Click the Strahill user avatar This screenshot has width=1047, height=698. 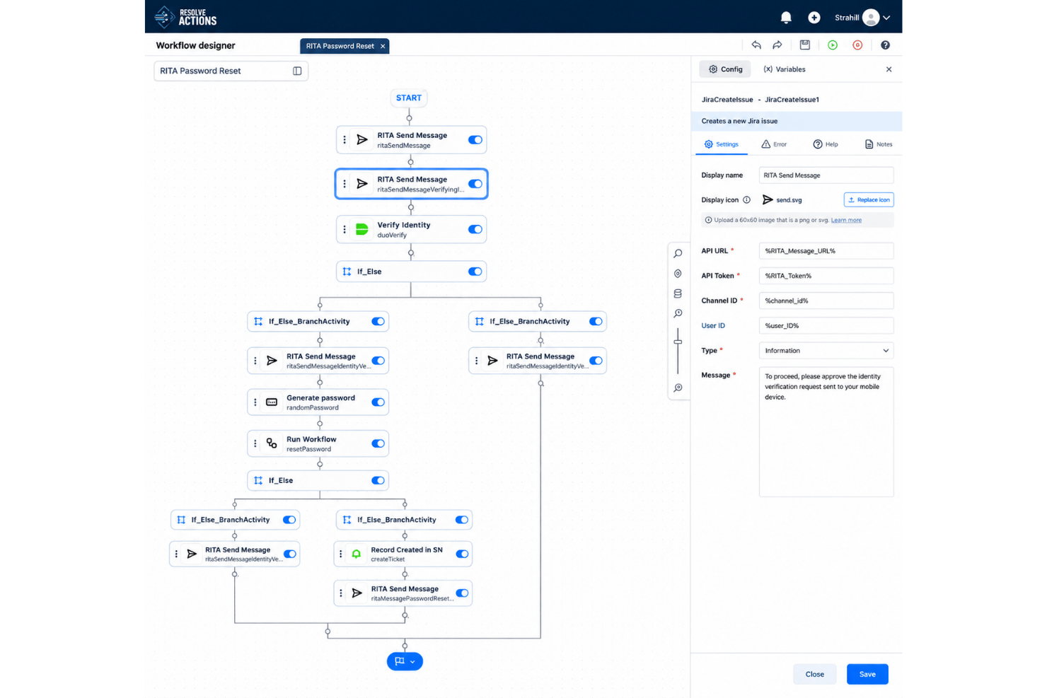pyautogui.click(x=871, y=18)
